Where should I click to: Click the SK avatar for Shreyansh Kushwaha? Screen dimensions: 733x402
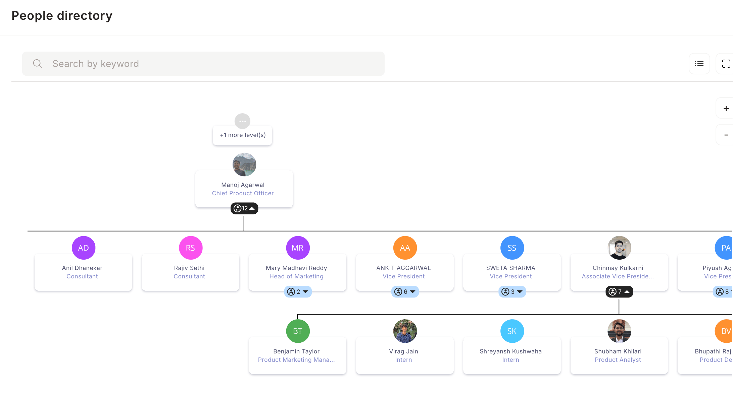click(512, 331)
